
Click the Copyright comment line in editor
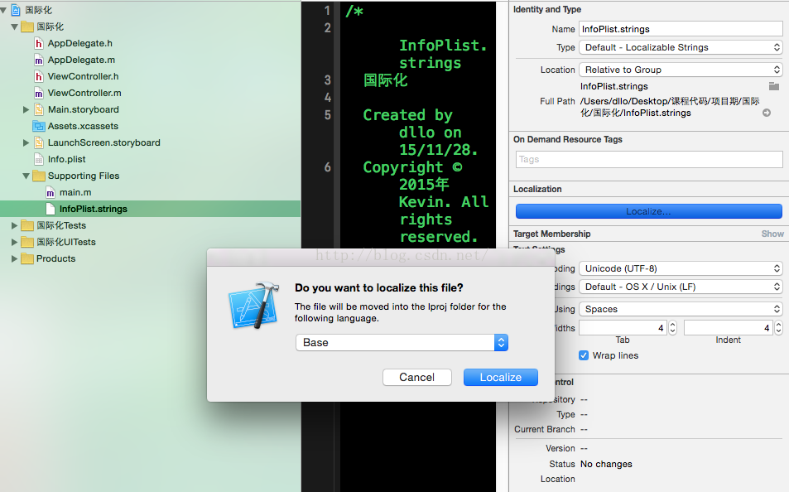coord(426,201)
